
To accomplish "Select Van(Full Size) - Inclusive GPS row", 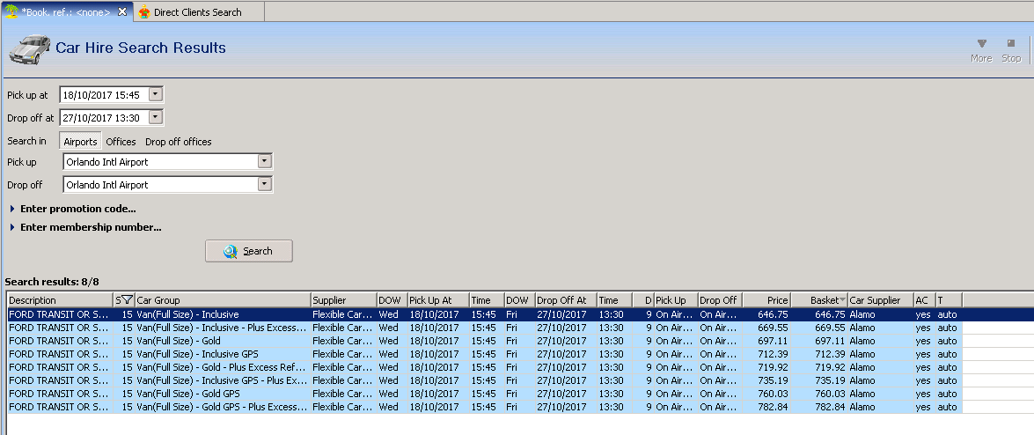I will pos(485,354).
